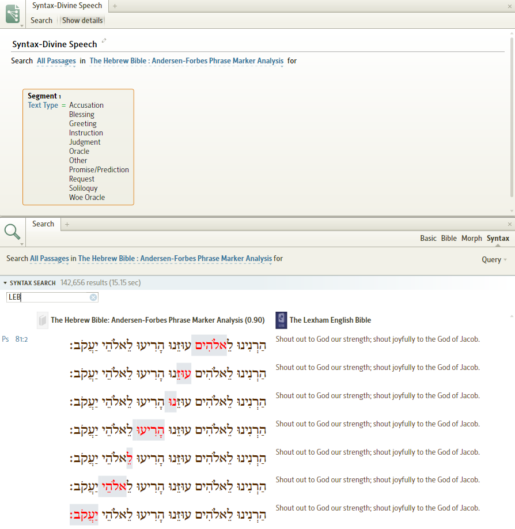Click the Woe Oracle text type value

(x=87, y=197)
